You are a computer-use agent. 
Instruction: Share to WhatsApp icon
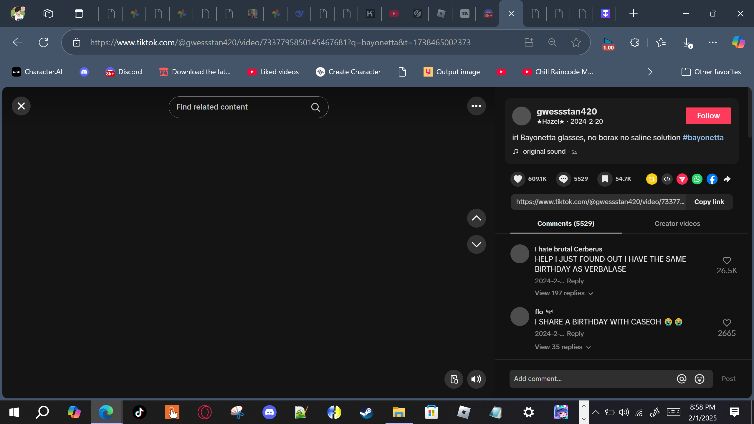click(697, 179)
